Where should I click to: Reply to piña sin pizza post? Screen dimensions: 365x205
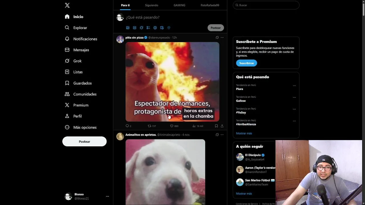[128, 126]
